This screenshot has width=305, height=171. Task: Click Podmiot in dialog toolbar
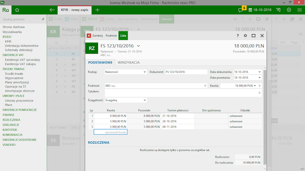[x=111, y=35]
